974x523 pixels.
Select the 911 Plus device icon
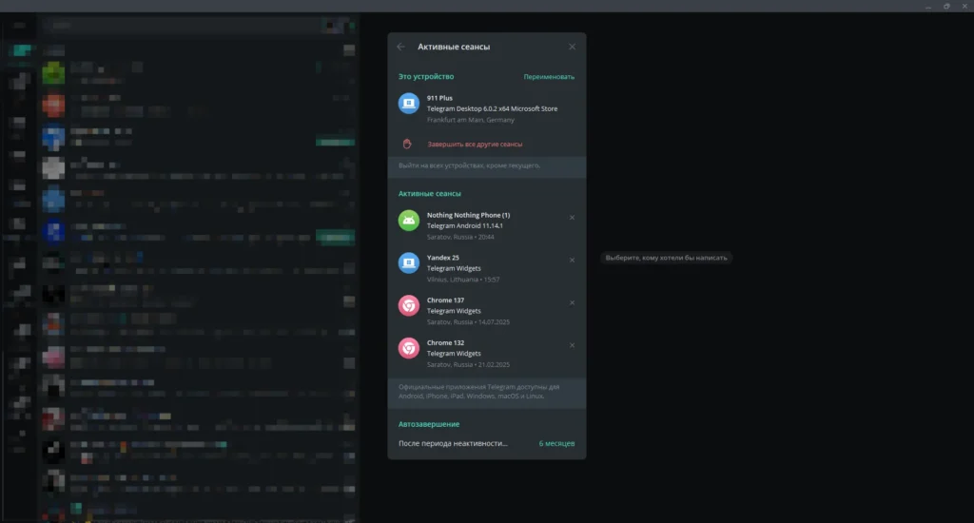[409, 103]
